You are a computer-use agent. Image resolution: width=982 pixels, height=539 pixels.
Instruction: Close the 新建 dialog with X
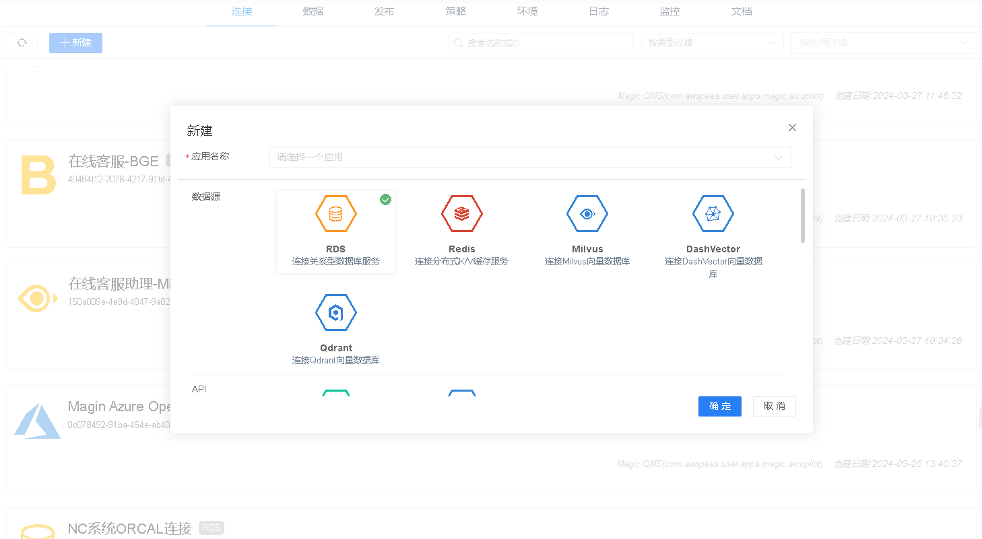coord(792,128)
